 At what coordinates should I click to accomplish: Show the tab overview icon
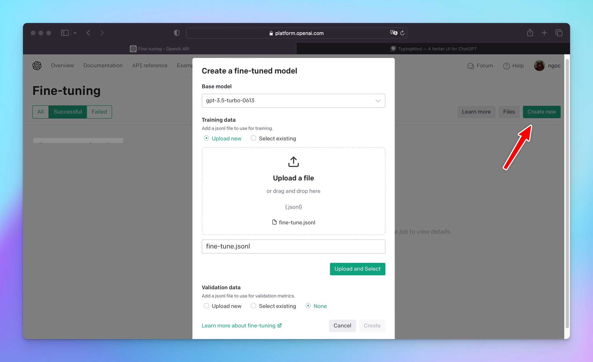[559, 33]
